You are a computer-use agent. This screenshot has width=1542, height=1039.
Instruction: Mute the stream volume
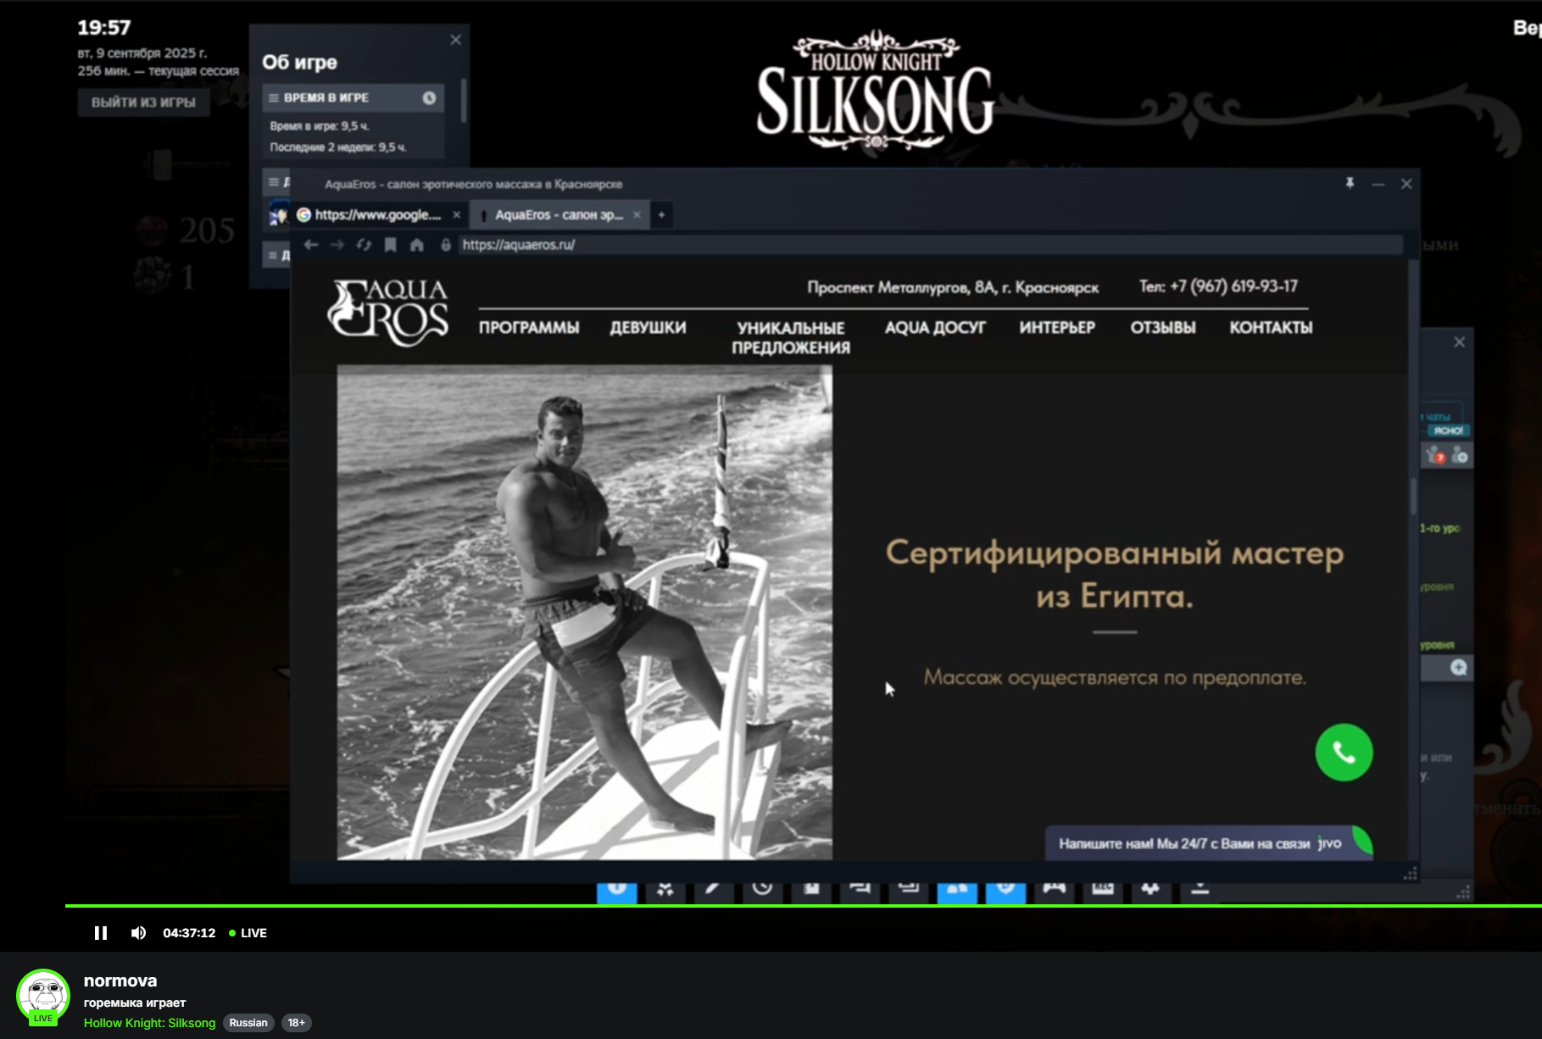pyautogui.click(x=138, y=933)
